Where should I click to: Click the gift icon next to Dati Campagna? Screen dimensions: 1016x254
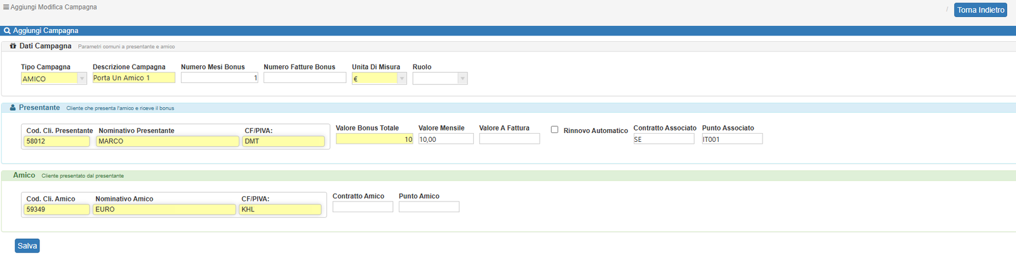(13, 46)
